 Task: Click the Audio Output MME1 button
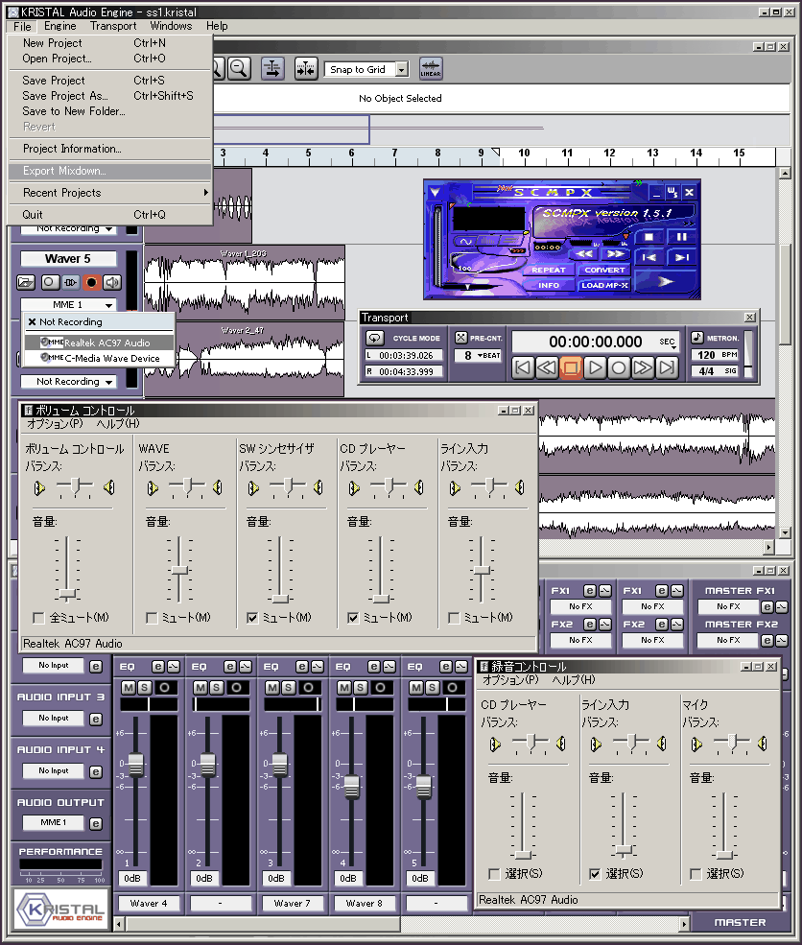click(53, 822)
